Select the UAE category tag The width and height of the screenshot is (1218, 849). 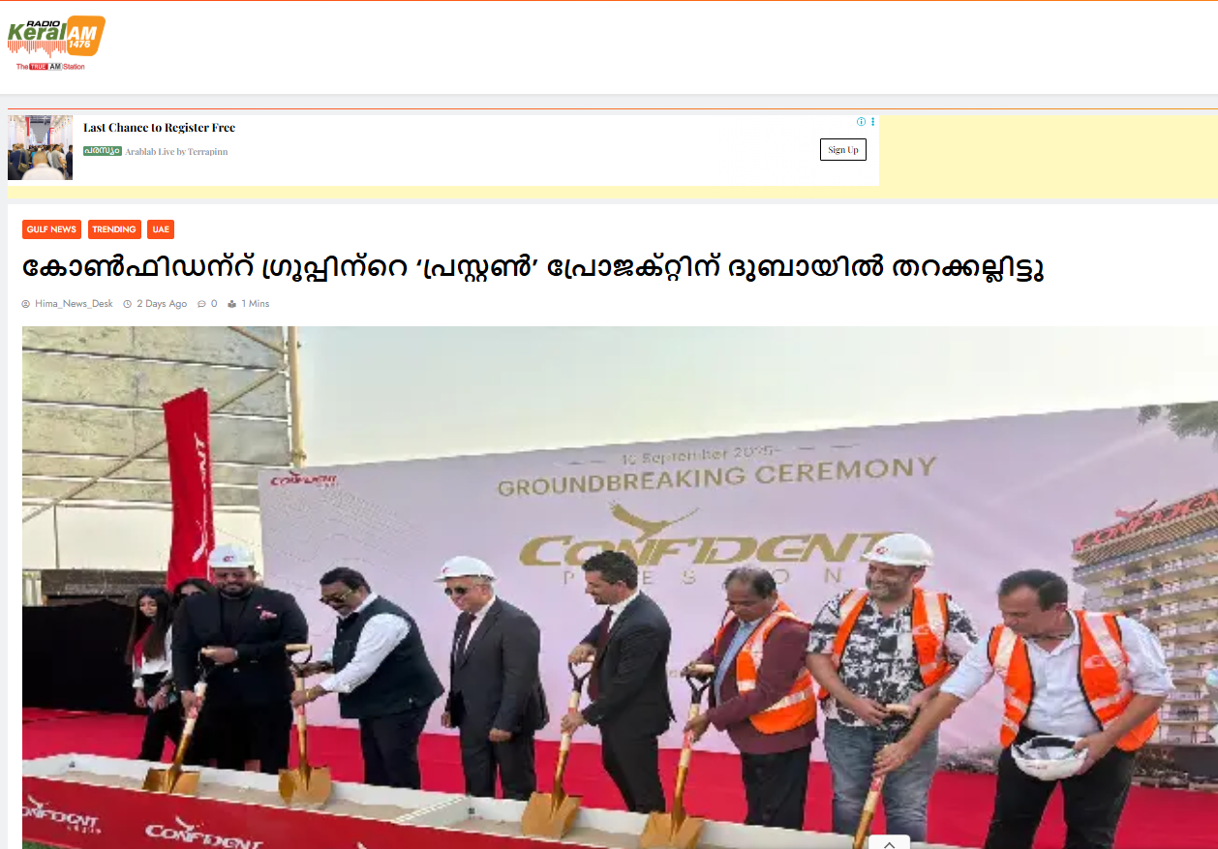[161, 229]
